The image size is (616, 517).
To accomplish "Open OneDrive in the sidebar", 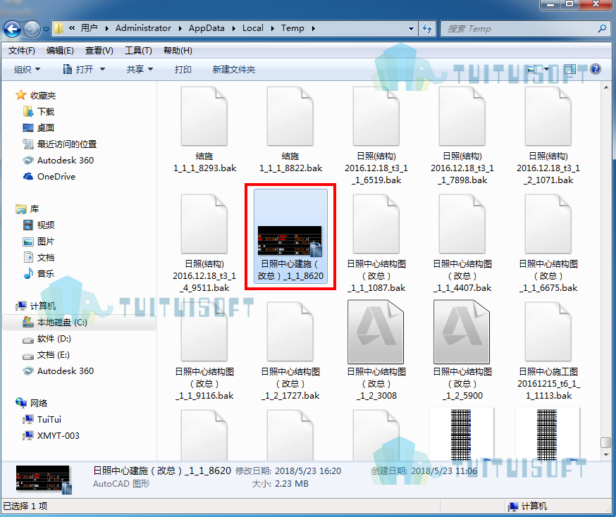I will click(x=49, y=177).
